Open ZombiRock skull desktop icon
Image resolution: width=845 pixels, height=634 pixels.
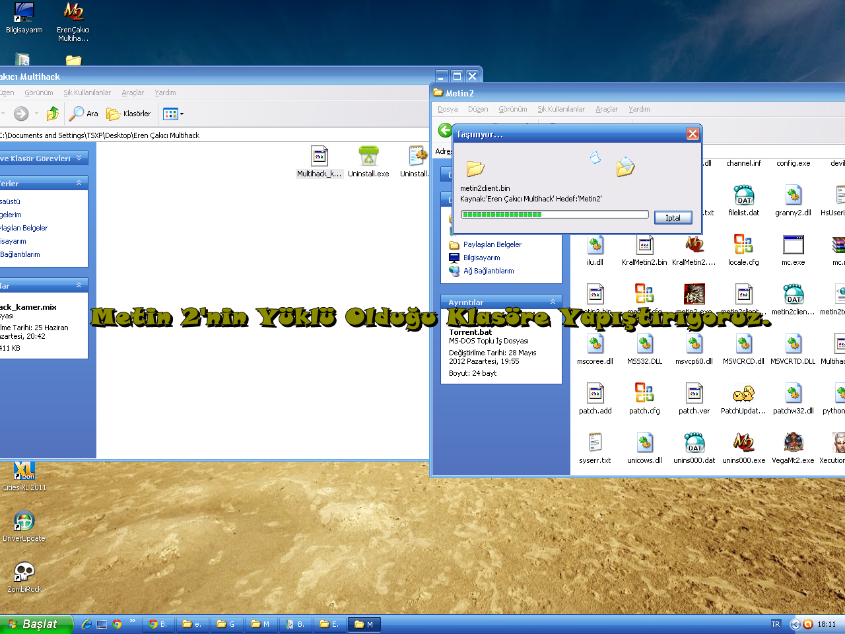click(x=24, y=577)
